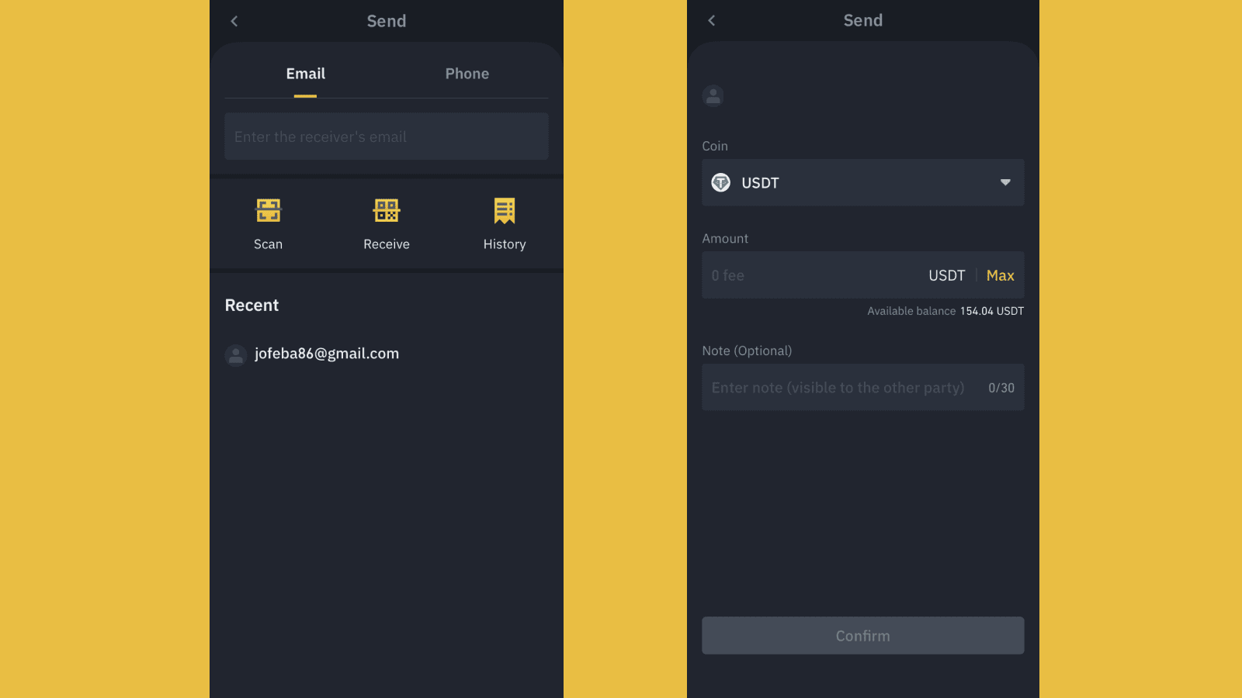The width and height of the screenshot is (1242, 698).
Task: Switch to the Phone tab
Action: (467, 74)
